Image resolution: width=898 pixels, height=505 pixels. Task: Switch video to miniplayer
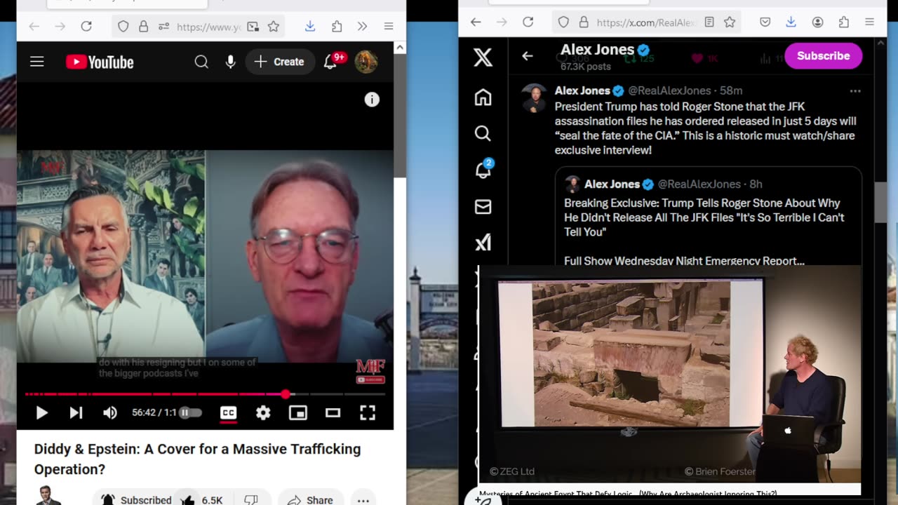point(298,413)
